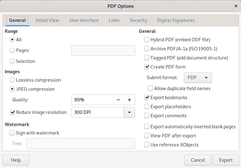Enable Hybrid PDF embed ODF file
The width and height of the screenshot is (241, 168).
coord(147,40)
